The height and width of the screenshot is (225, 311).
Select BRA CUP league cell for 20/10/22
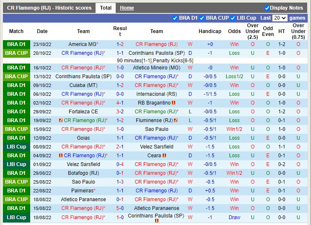point(16,53)
